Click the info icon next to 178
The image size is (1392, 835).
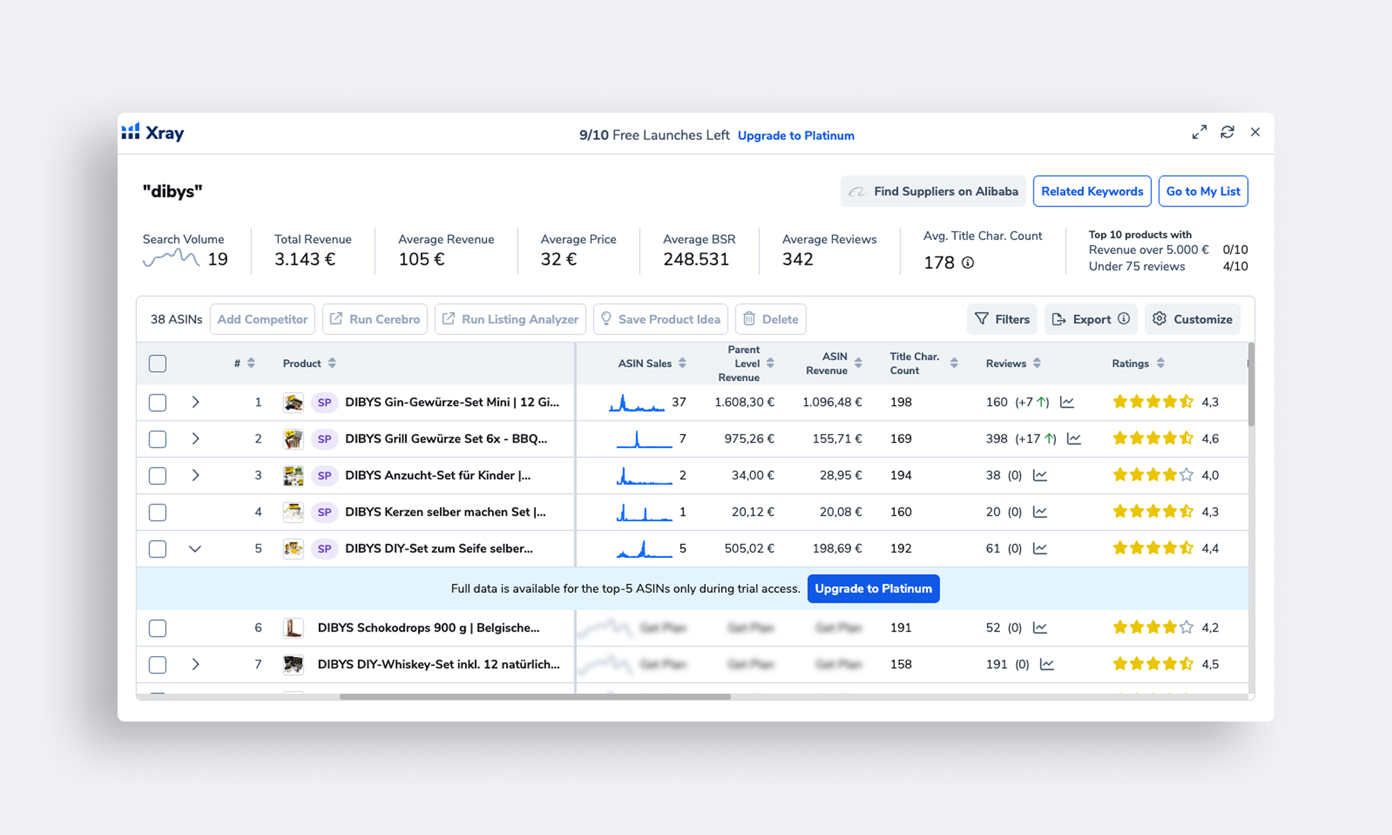coord(967,263)
